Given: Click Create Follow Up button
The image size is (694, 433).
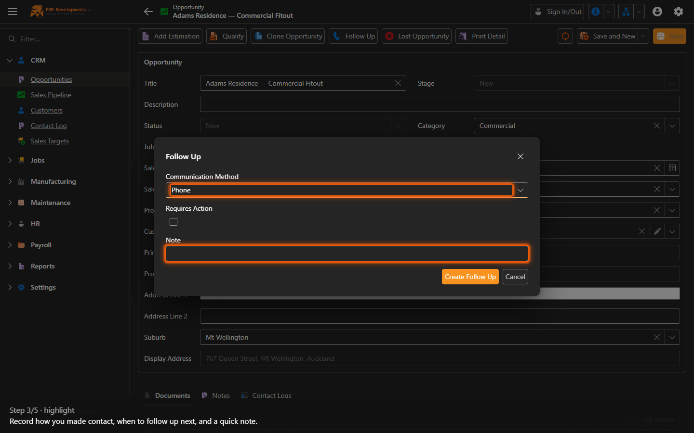Looking at the screenshot, I should click(470, 277).
